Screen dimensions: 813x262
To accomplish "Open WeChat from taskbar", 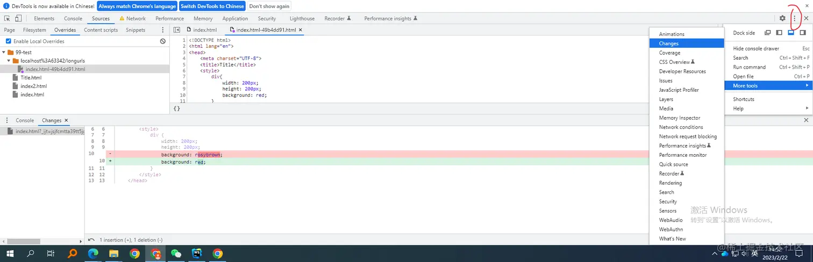I will (176, 253).
